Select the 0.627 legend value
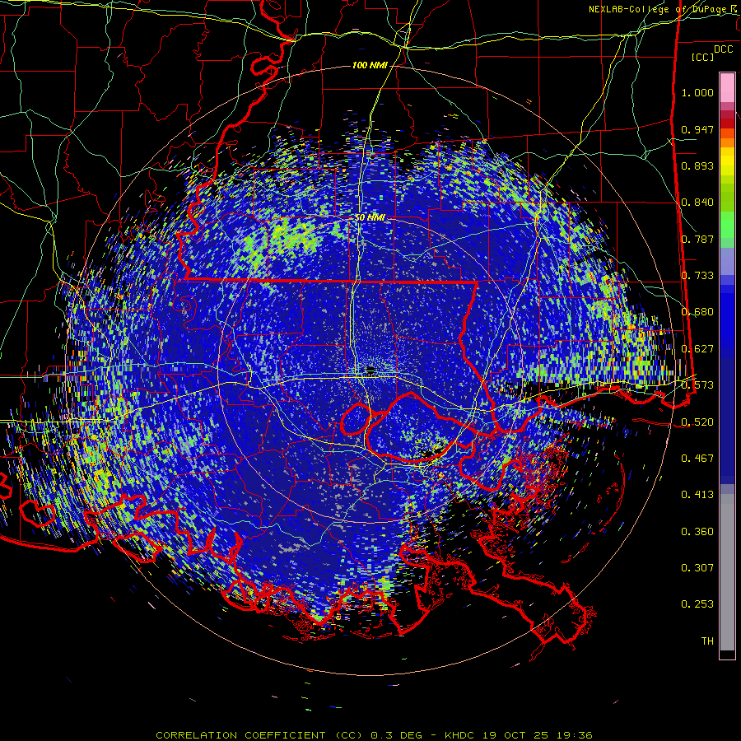Screen dimensions: 741x741 [x=697, y=349]
